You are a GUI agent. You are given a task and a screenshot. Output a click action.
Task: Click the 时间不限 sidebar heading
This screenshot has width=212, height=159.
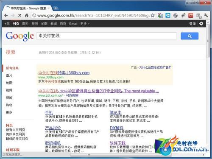click(x=13, y=150)
